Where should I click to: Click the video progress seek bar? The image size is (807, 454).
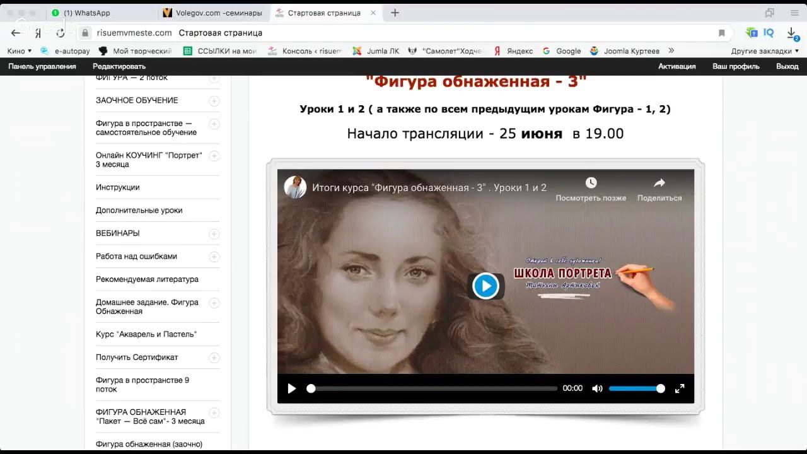pos(434,388)
